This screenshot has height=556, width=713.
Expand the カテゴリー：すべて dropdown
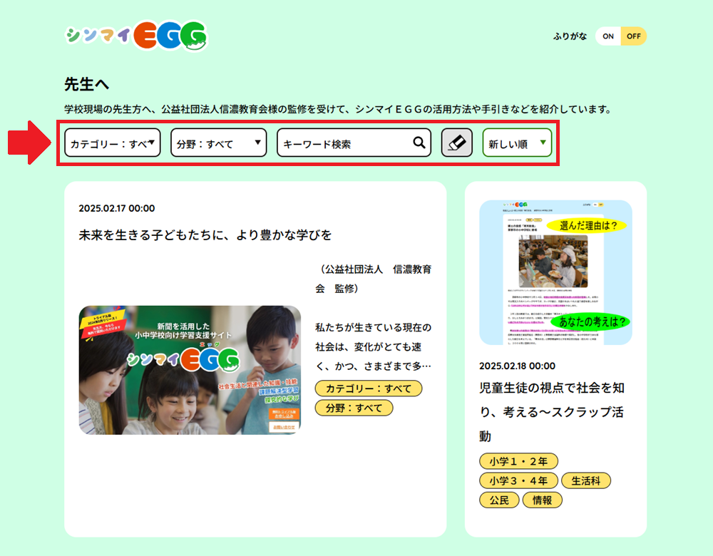[113, 143]
